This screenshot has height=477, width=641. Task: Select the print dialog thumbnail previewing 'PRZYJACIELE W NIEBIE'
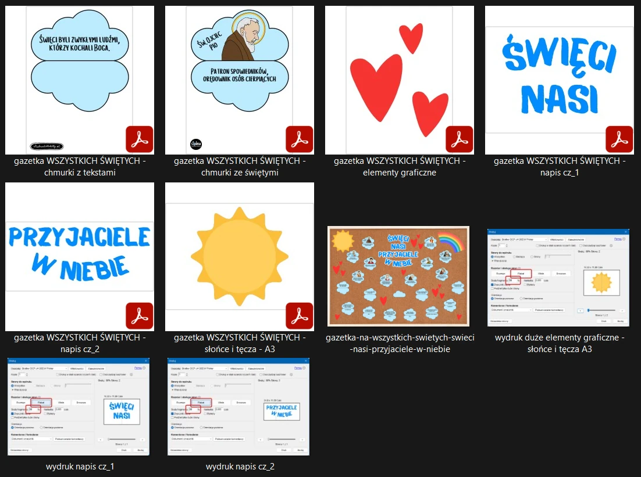(238, 407)
